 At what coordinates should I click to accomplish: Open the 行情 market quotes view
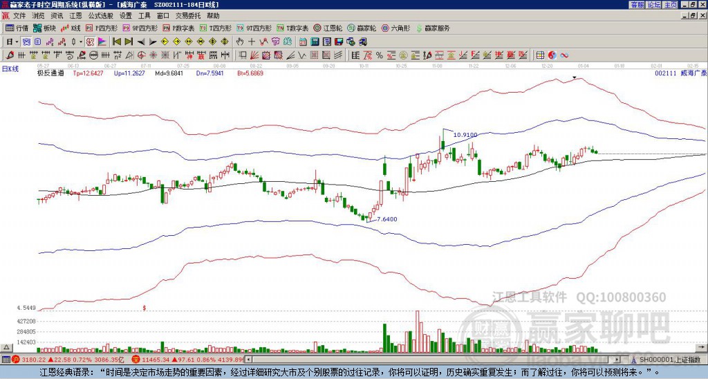tap(17, 28)
